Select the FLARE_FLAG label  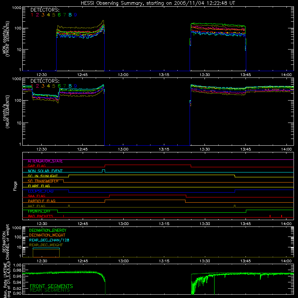39,186
